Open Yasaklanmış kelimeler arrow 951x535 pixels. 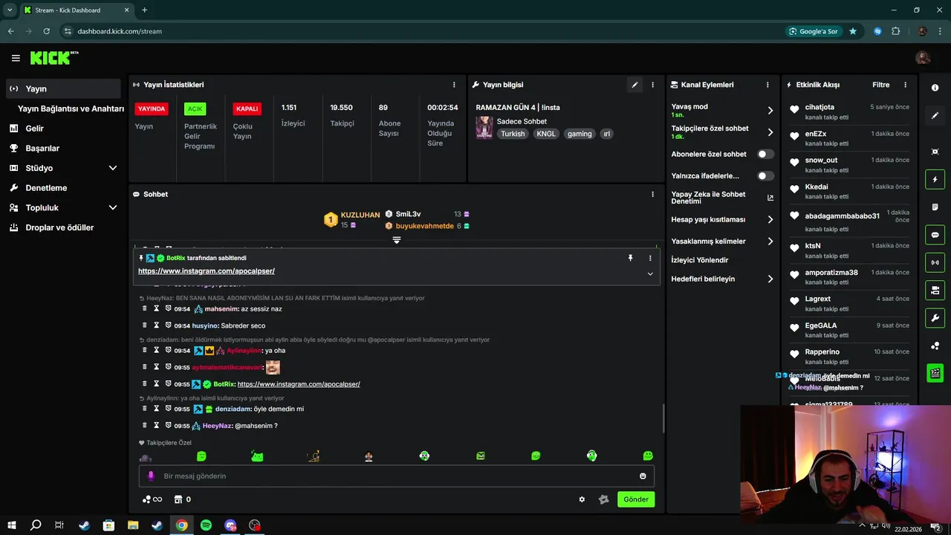click(x=770, y=241)
